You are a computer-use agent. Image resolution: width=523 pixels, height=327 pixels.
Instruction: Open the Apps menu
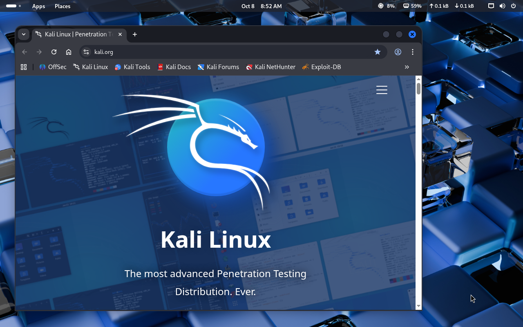pos(38,6)
